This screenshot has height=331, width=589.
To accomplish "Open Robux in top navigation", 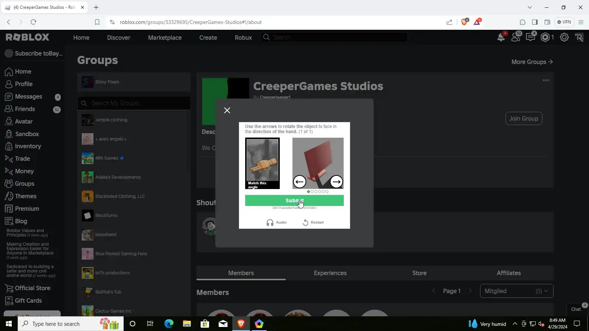I will [x=243, y=38].
